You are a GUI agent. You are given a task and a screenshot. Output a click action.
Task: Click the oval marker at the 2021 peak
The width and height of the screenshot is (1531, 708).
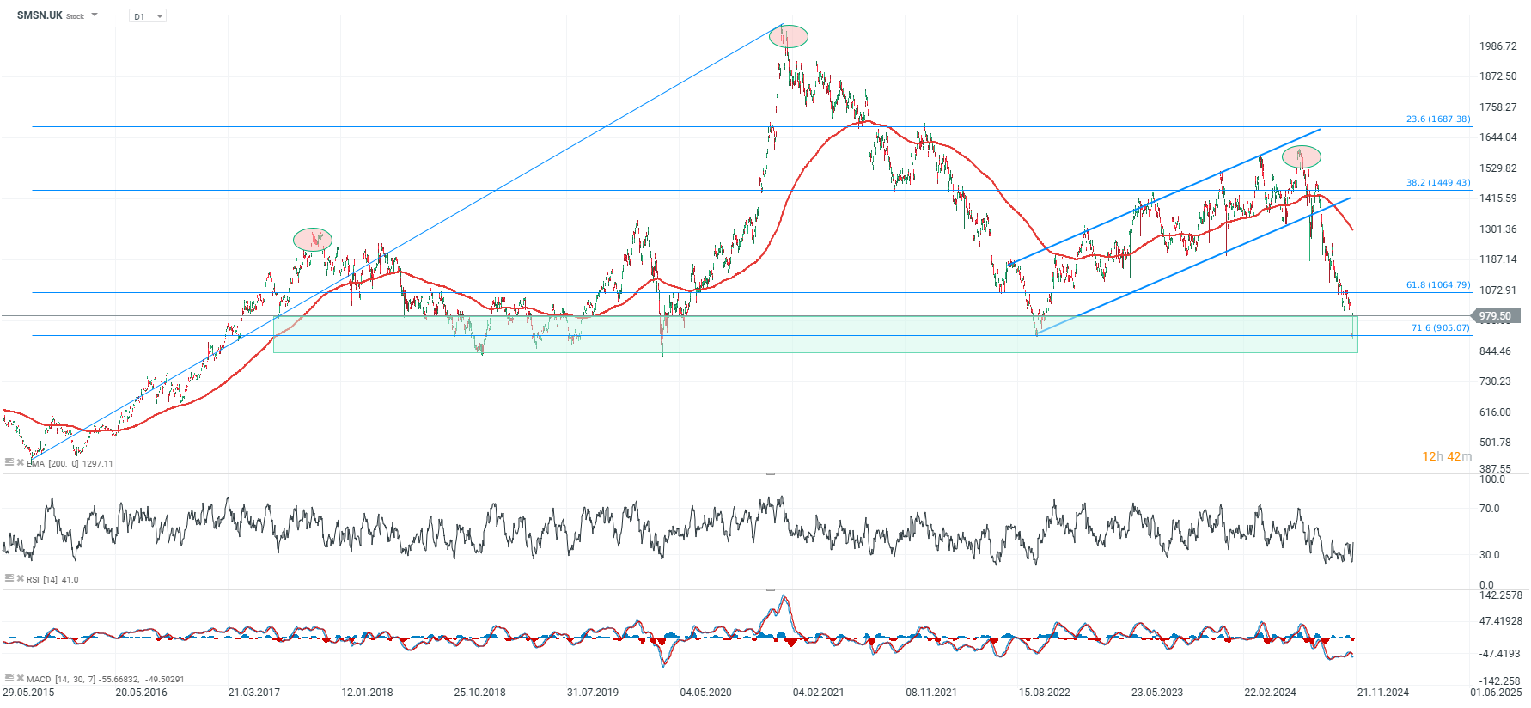[788, 36]
